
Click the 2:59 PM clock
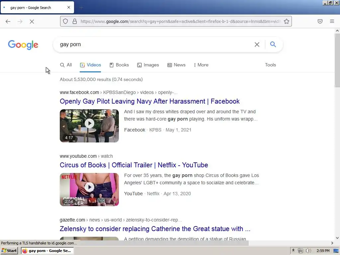tap(323, 251)
